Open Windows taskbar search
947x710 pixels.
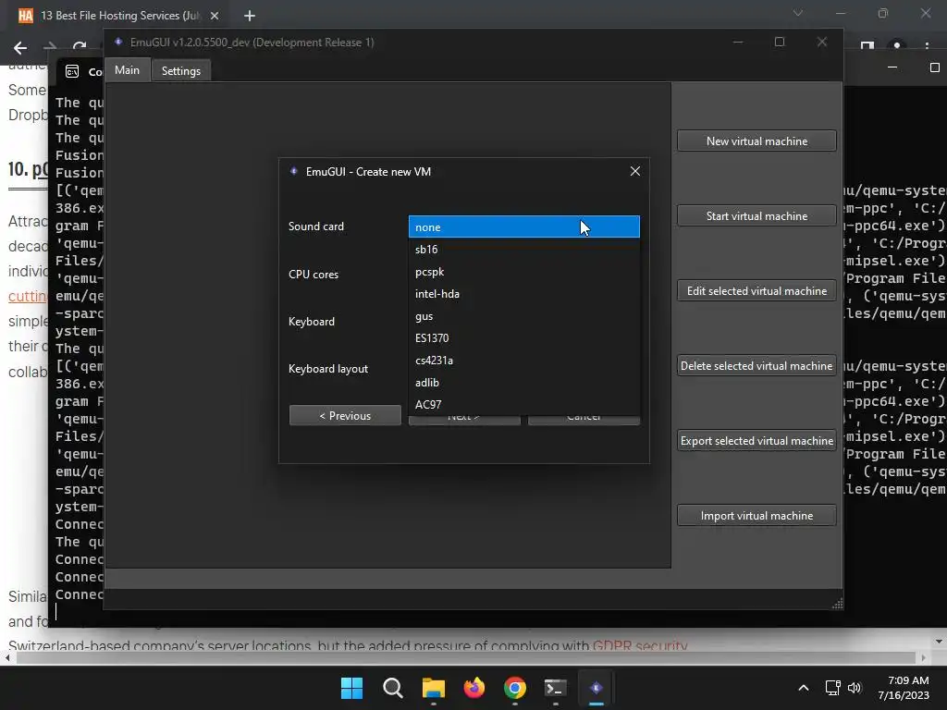pyautogui.click(x=392, y=688)
